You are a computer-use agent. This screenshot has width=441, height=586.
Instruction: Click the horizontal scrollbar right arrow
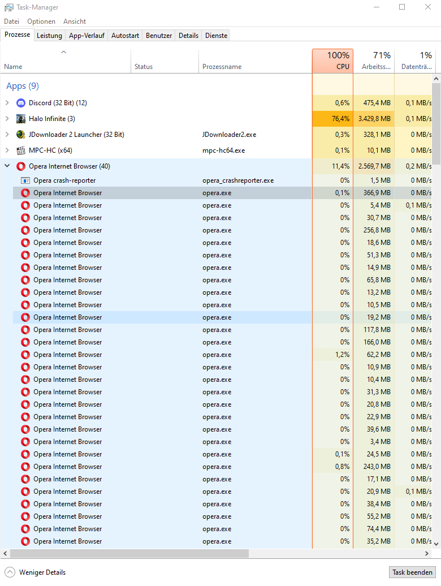(427, 553)
